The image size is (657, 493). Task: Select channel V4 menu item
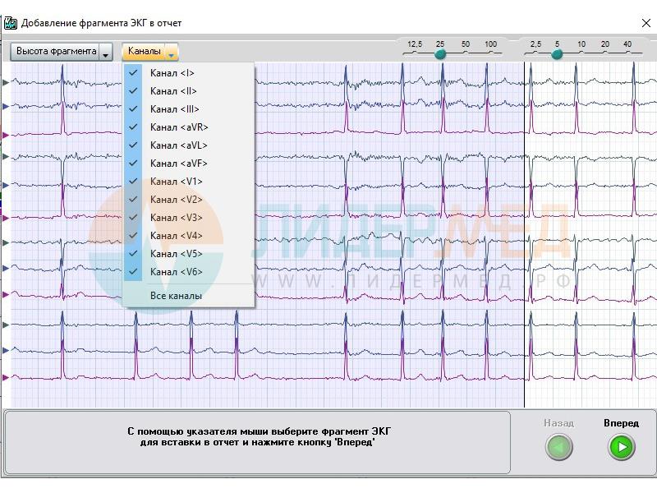pyautogui.click(x=176, y=236)
